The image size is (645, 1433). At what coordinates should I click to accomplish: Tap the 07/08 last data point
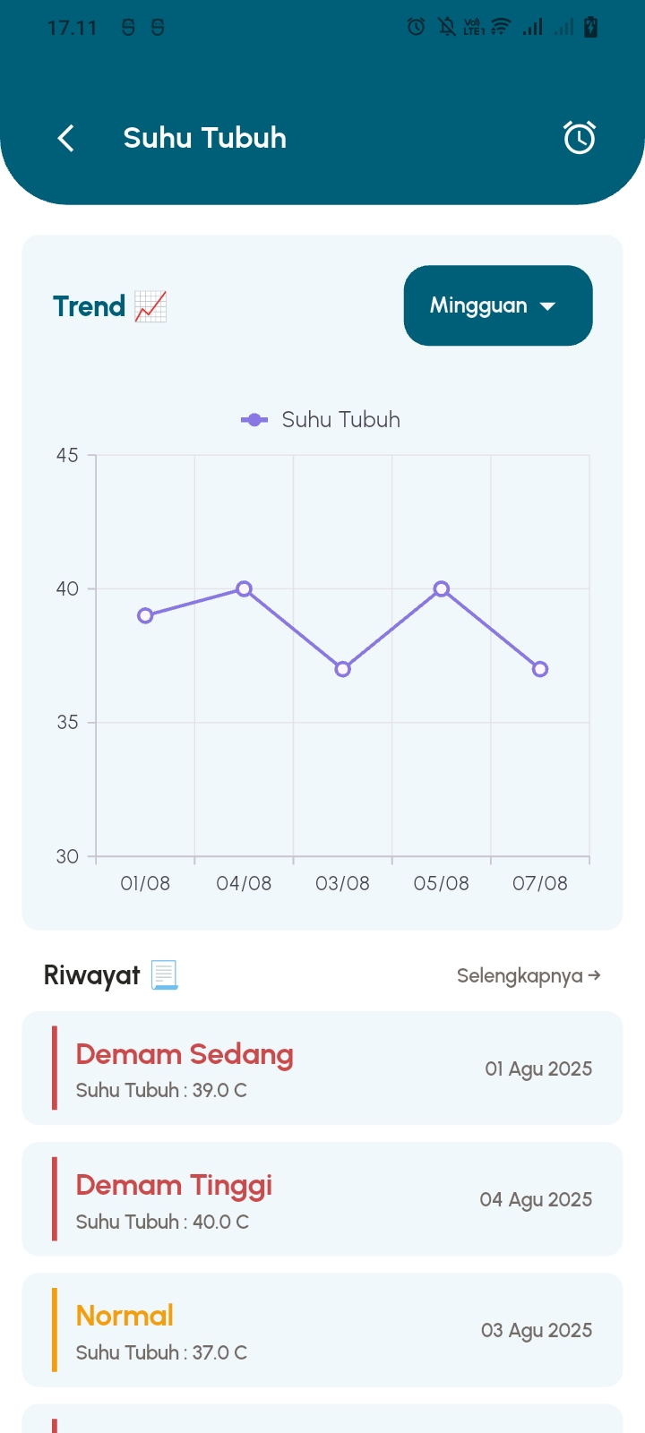(540, 669)
